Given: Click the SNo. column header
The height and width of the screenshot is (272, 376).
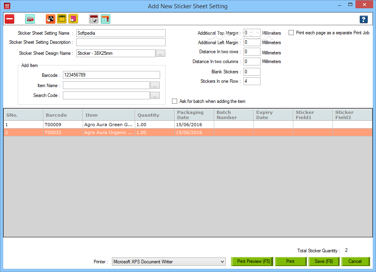Looking at the screenshot, I should pyautogui.click(x=23, y=115).
